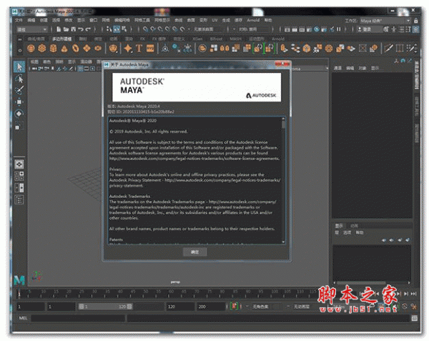Viewport: 429px width, 341px height.
Task: Open the workspace selector dropdown
Action: pos(385,21)
